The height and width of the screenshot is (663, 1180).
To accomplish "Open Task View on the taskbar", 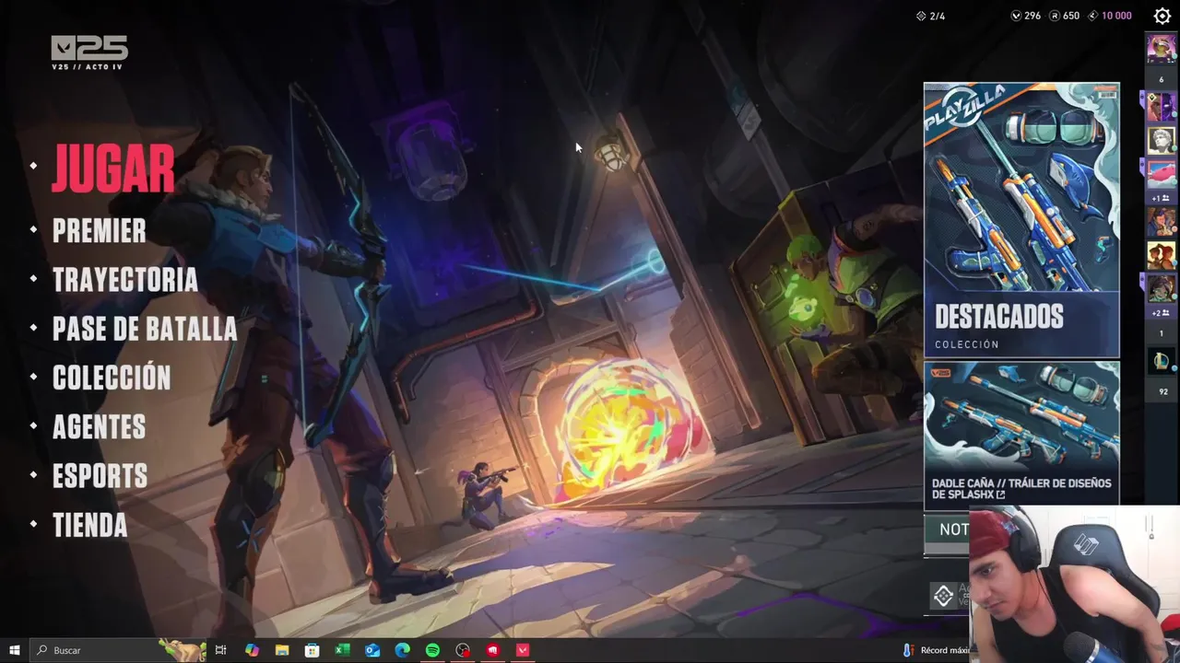I will click(x=220, y=650).
